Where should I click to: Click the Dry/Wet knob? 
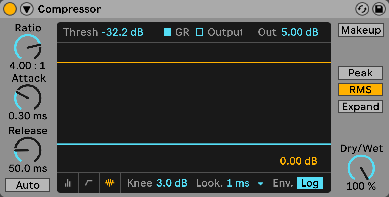pos(361,168)
